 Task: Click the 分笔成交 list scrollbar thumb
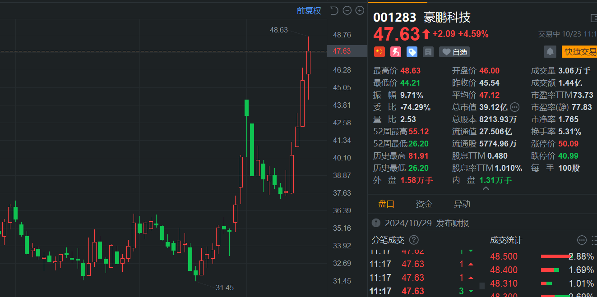[x=482, y=286]
